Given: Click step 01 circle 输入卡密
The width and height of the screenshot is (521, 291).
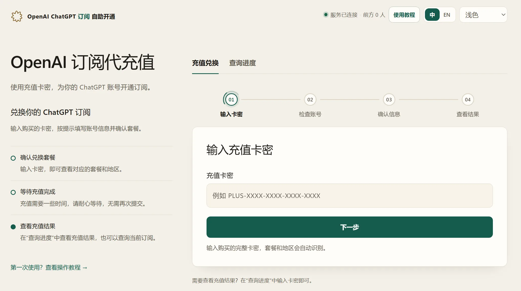Looking at the screenshot, I should point(231,100).
